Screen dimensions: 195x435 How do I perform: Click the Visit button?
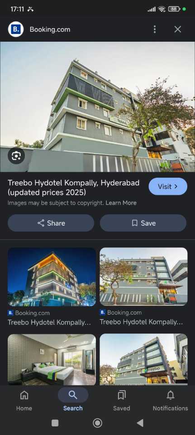click(168, 186)
